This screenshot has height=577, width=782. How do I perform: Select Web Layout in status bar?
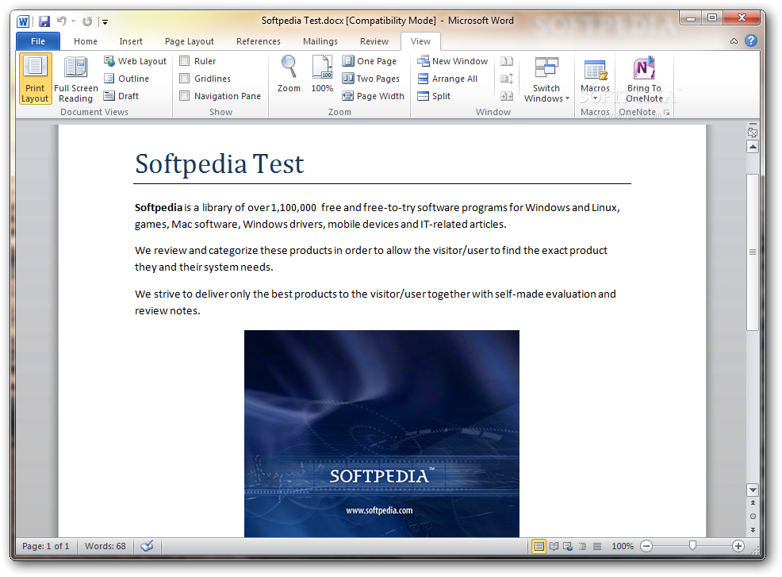pyautogui.click(x=568, y=547)
